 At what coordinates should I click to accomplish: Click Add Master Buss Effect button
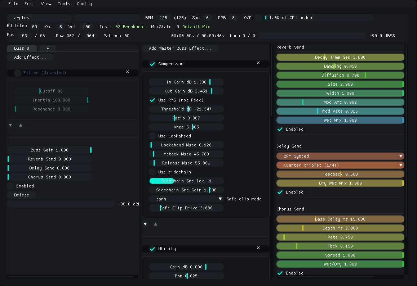(x=180, y=48)
